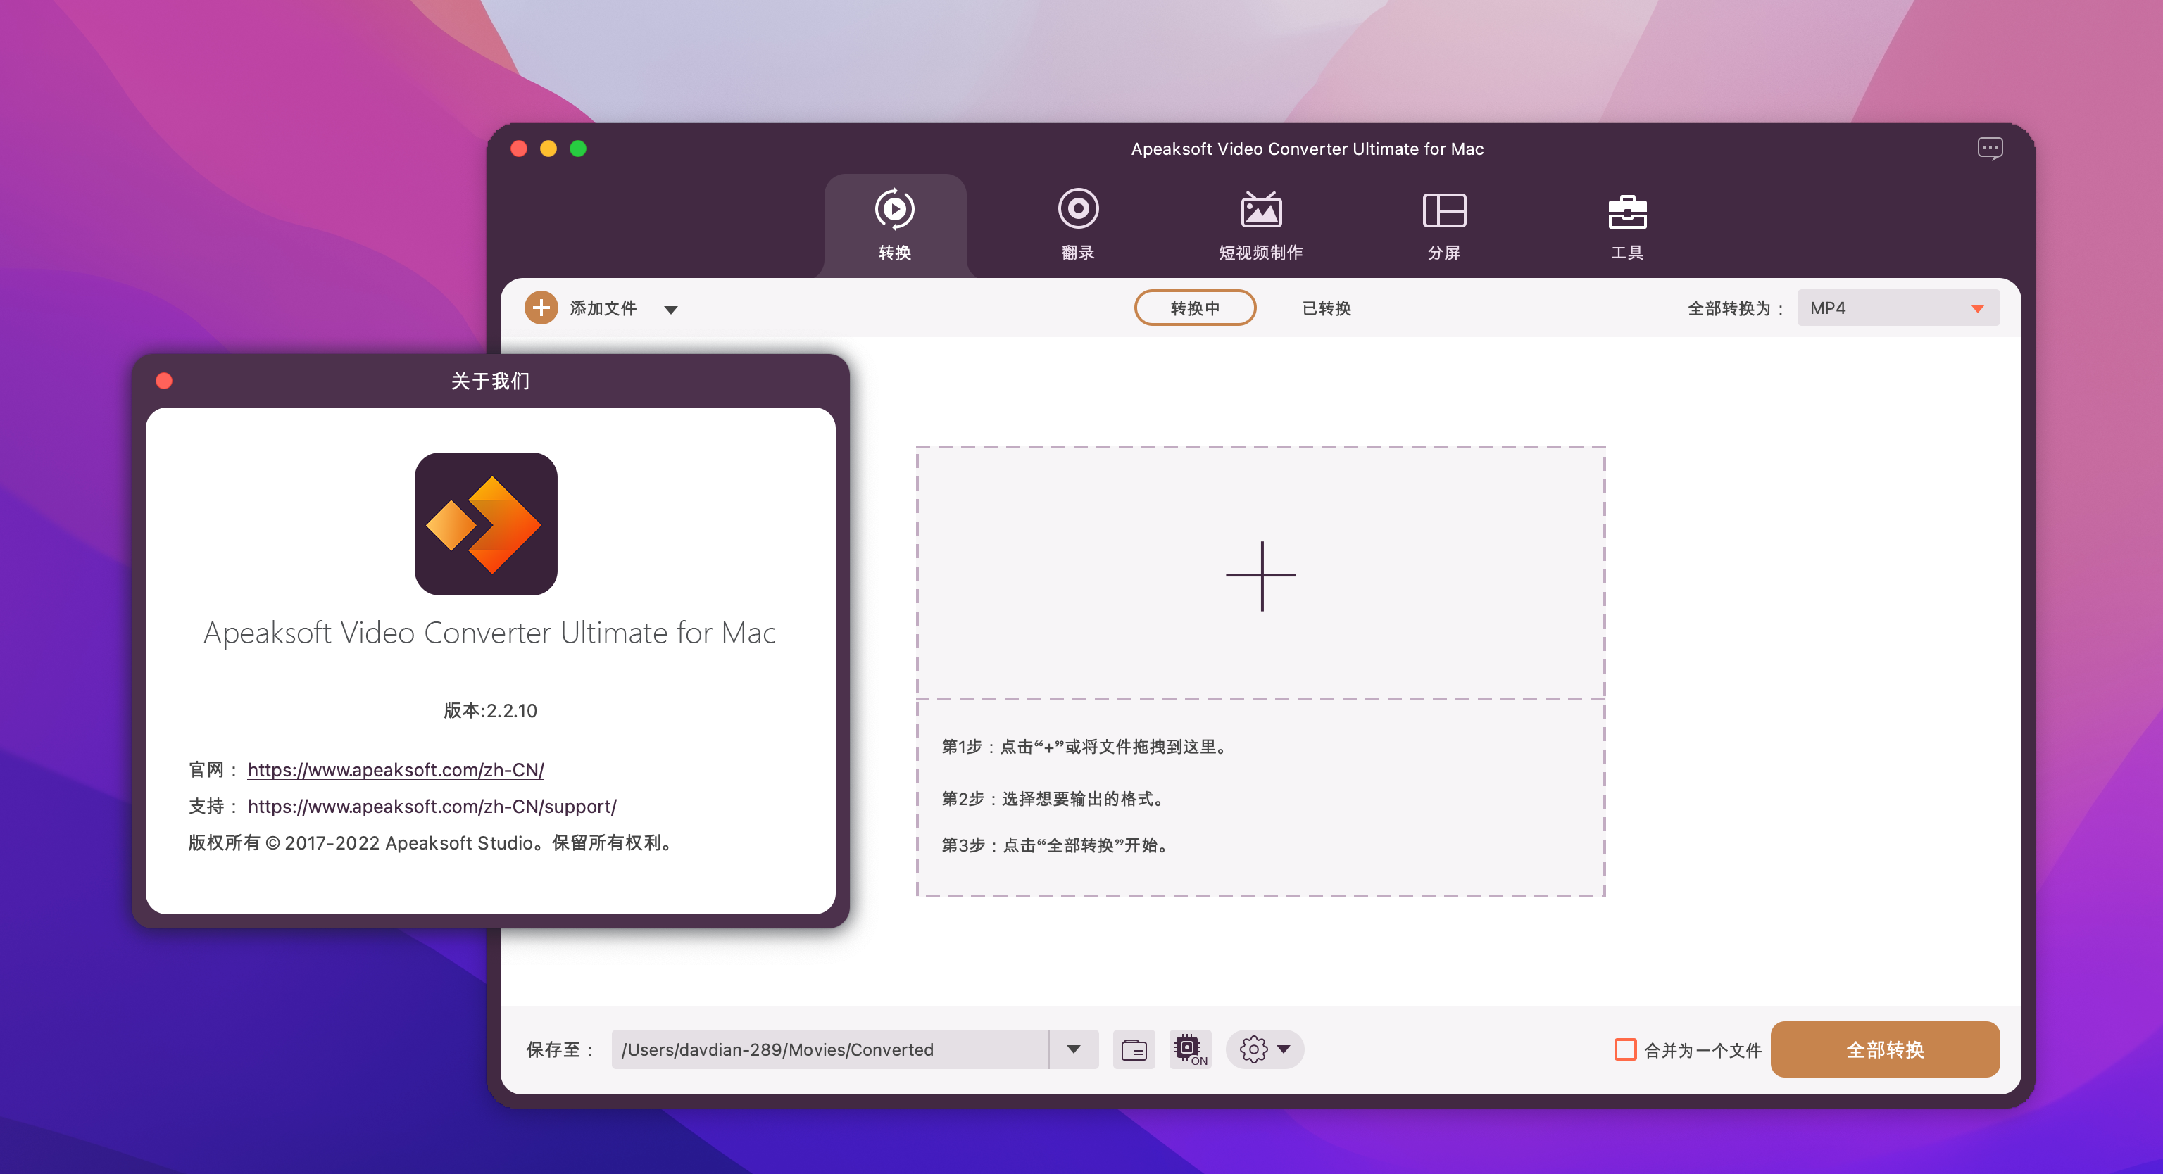Select the converting (转换中) tab
The width and height of the screenshot is (2163, 1174).
1194,308
